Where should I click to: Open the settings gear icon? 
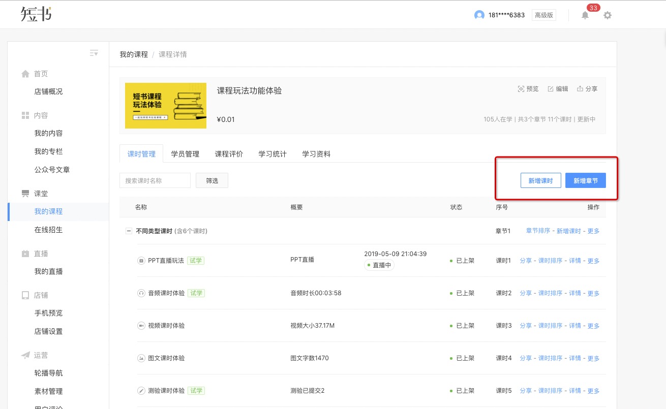click(608, 15)
